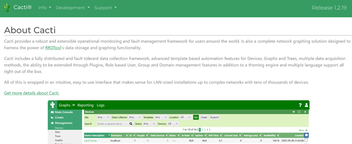The width and height of the screenshot is (352, 144).
Task: Click the sort arrows on the Data Sources column
Action: pos(167,135)
